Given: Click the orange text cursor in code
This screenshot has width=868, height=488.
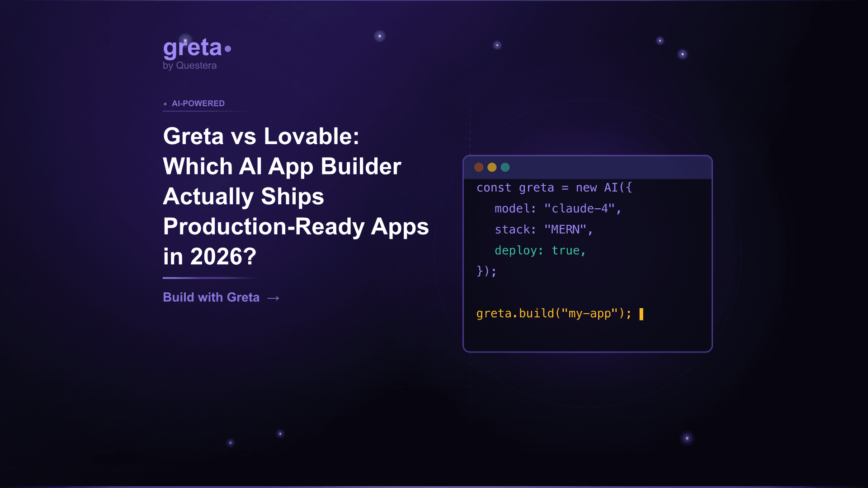Looking at the screenshot, I should click(641, 314).
